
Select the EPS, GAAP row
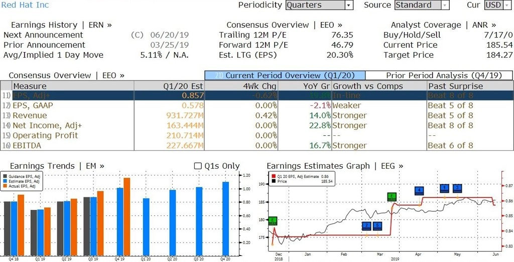click(x=256, y=105)
